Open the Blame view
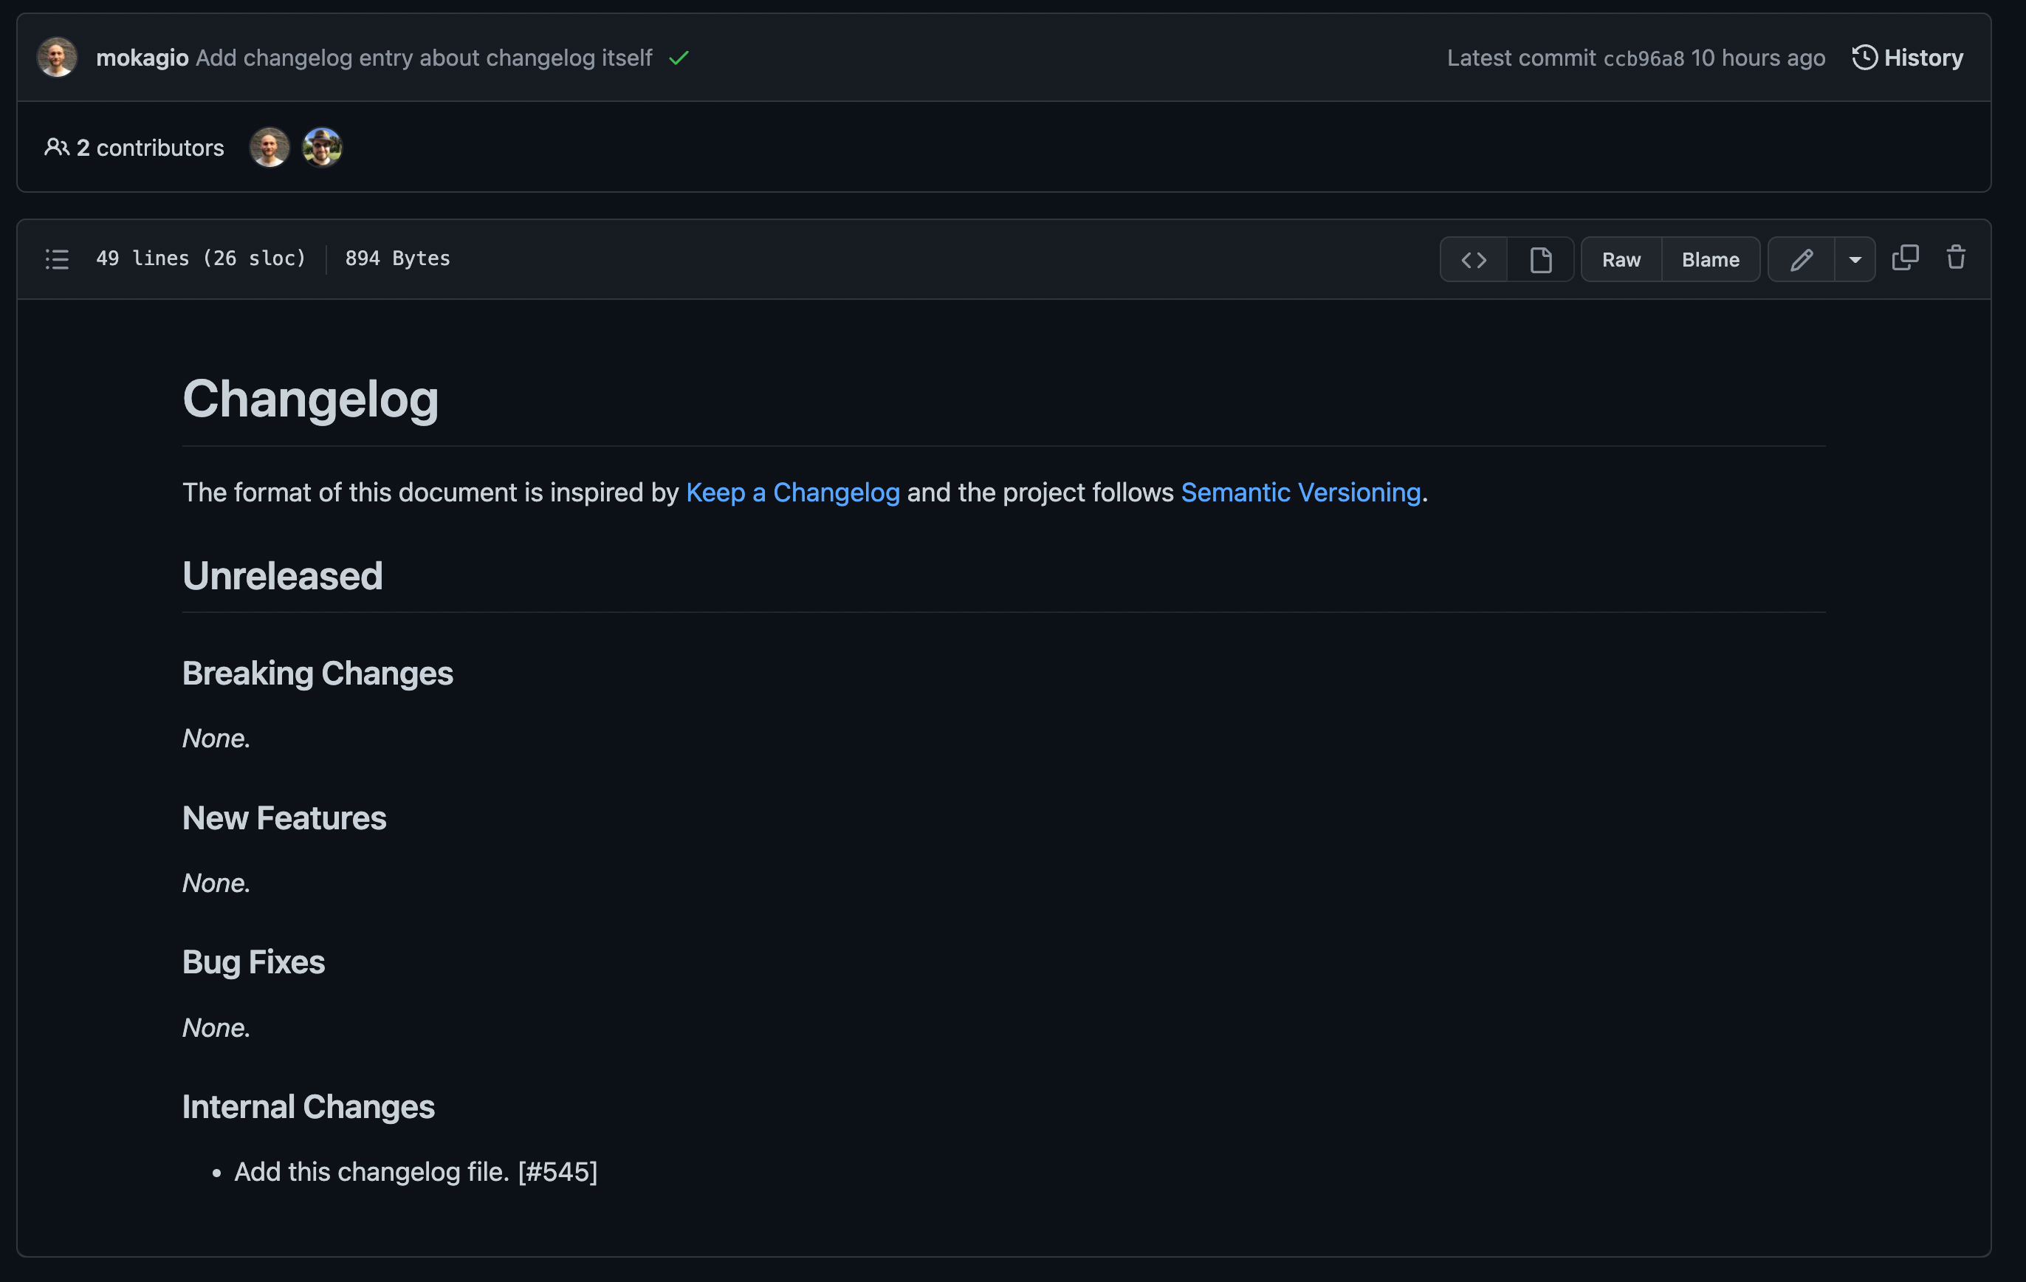Screen dimensions: 2026x1282 pos(1710,260)
